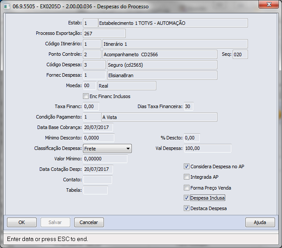This screenshot has height=248, width=282.
Task: Click Val Despesa field with 100,00
Action: click(208, 148)
